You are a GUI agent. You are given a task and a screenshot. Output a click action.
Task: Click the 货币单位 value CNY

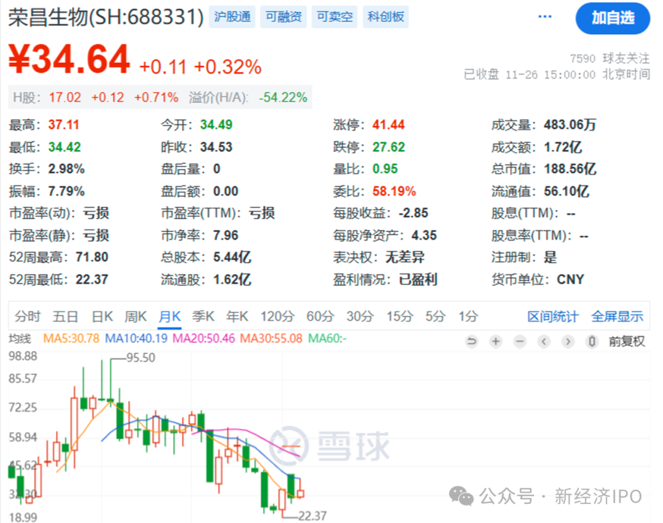pos(570,279)
